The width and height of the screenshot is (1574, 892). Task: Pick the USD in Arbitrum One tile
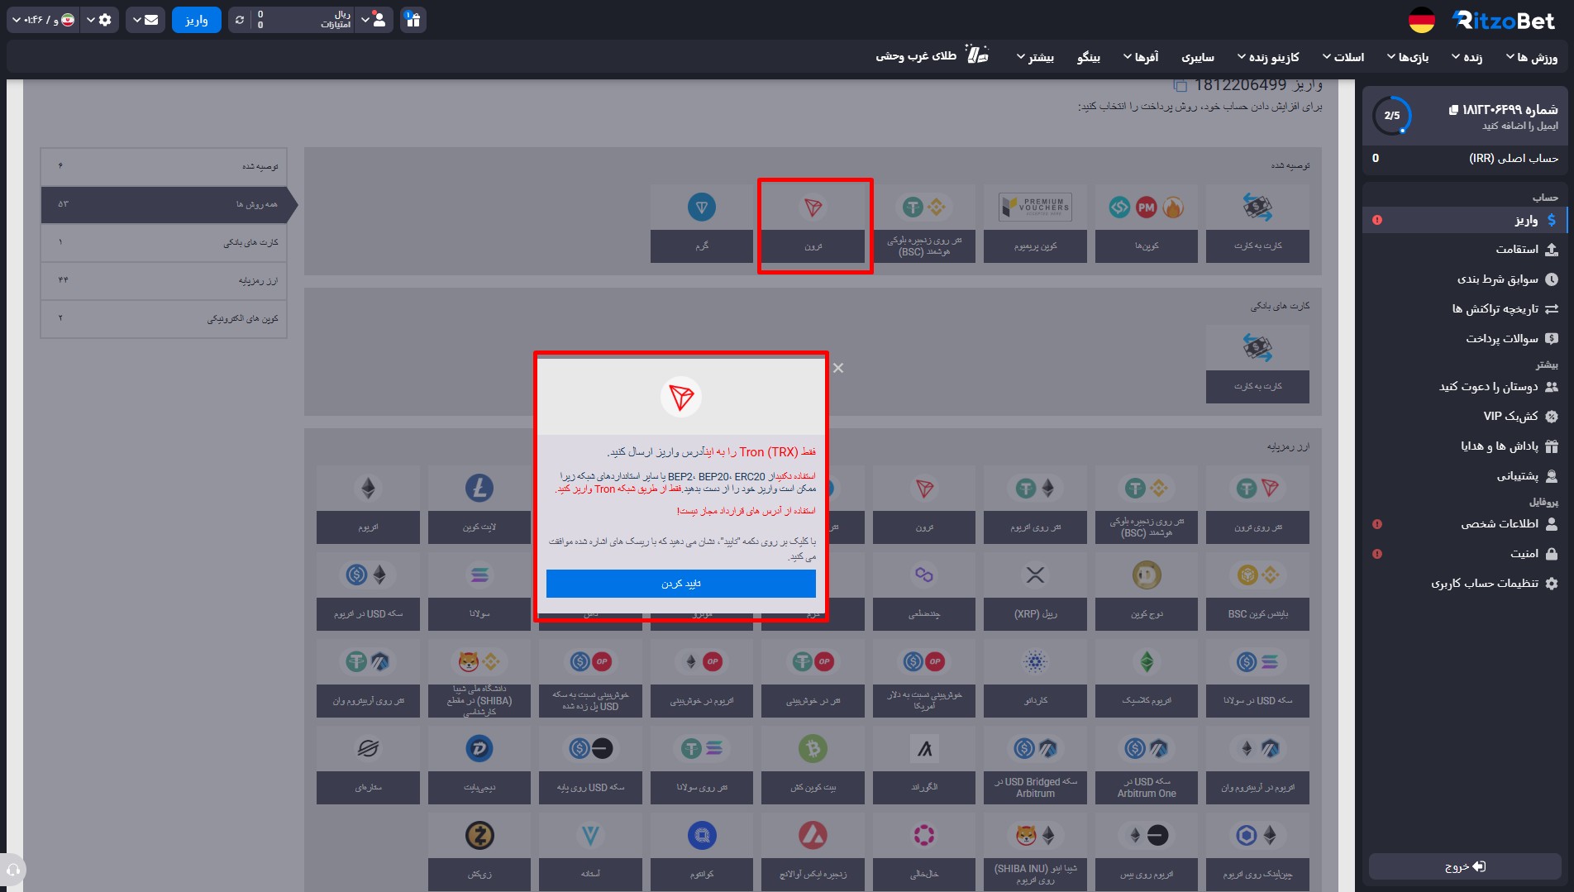tap(1146, 766)
